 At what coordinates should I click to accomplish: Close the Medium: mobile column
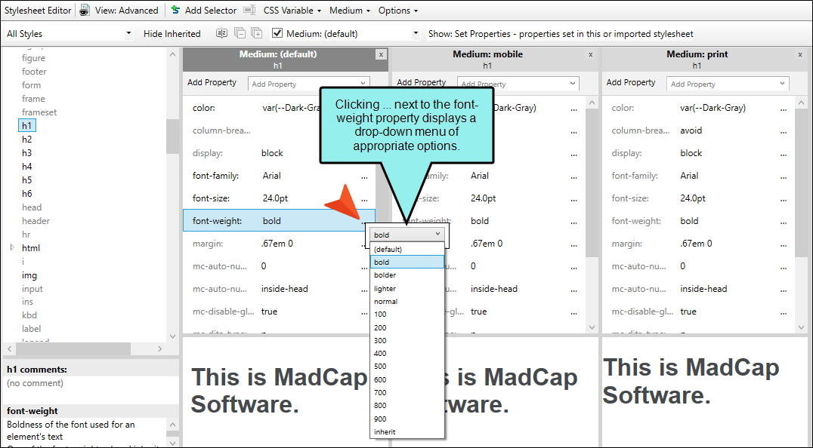591,54
